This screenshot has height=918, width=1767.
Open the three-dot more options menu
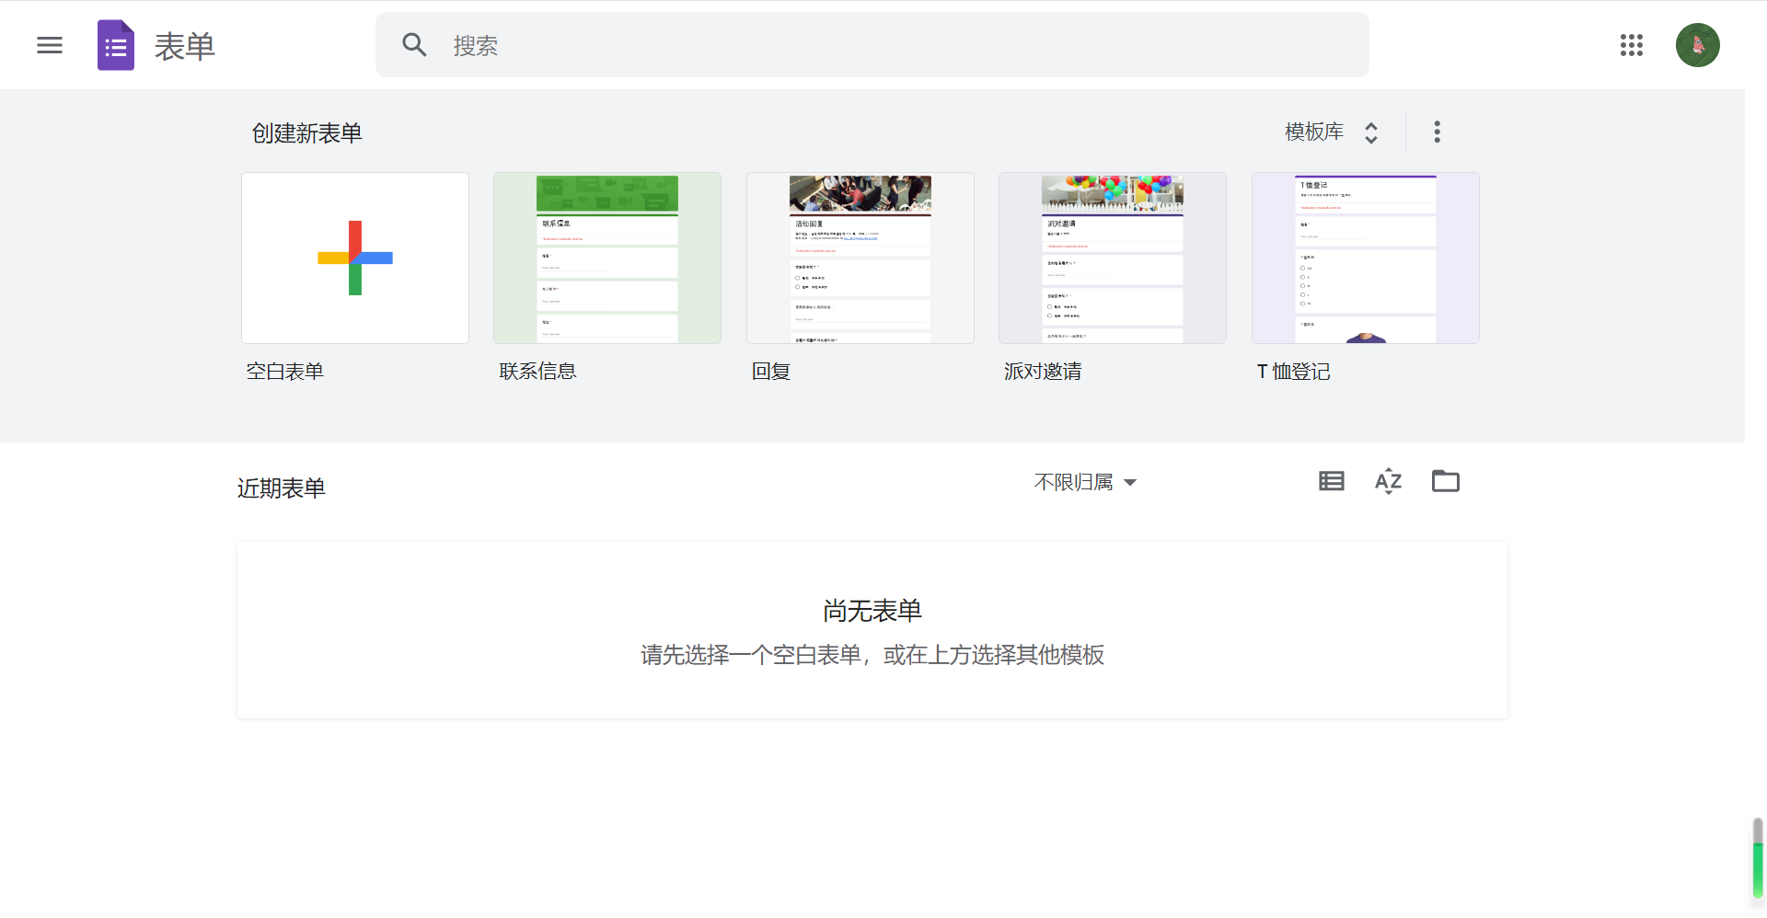[1437, 132]
